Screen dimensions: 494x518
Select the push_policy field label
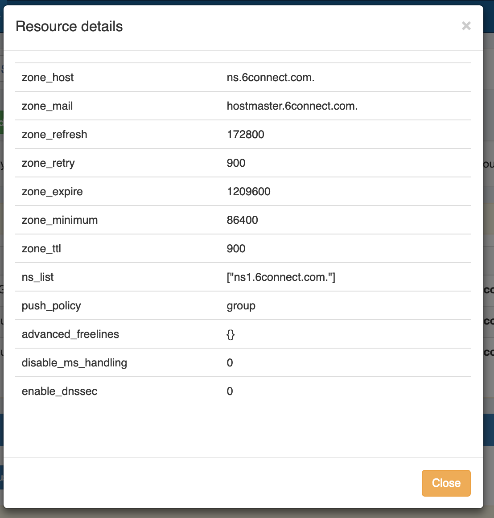click(51, 306)
